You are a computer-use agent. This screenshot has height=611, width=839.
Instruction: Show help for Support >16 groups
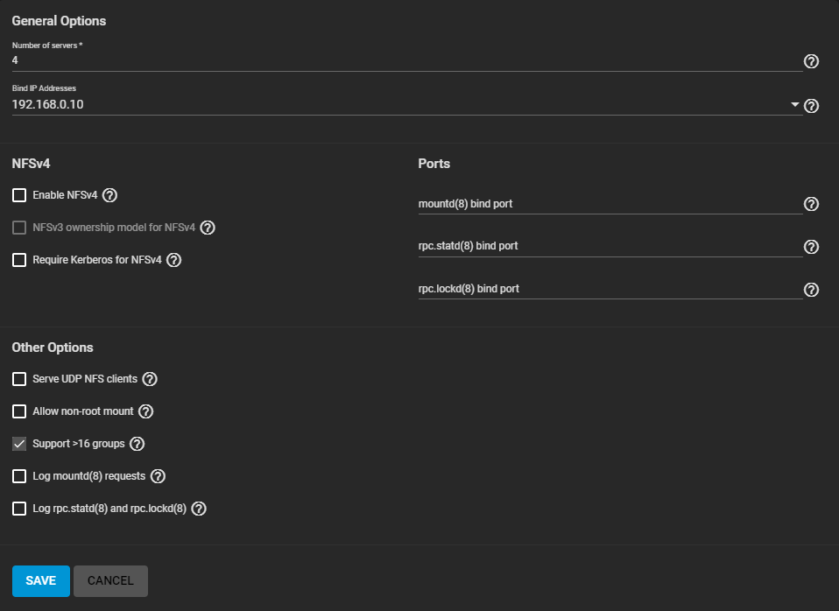pyautogui.click(x=137, y=444)
